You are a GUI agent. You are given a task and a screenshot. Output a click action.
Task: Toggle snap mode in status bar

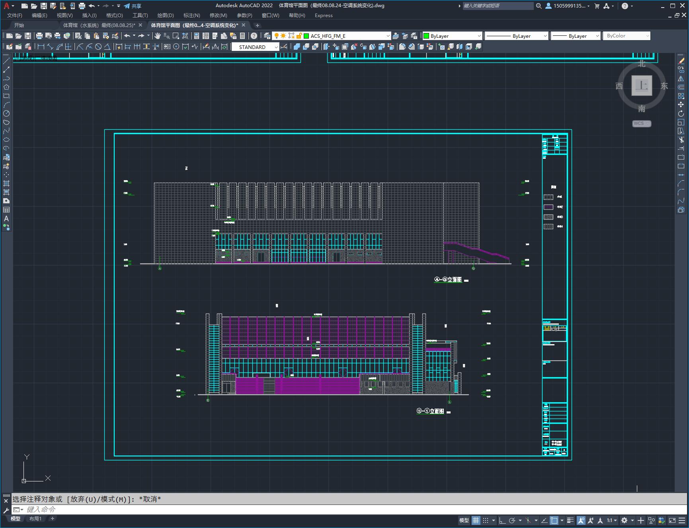click(x=486, y=520)
